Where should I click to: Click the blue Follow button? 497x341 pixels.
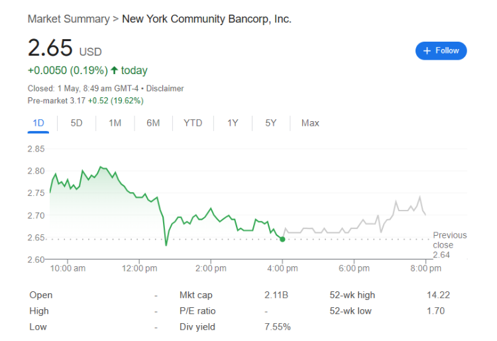tap(441, 50)
